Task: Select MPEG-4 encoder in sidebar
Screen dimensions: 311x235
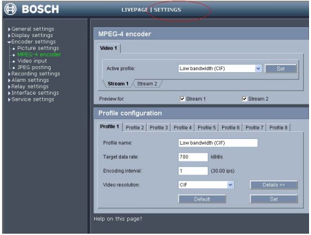Action: click(39, 55)
